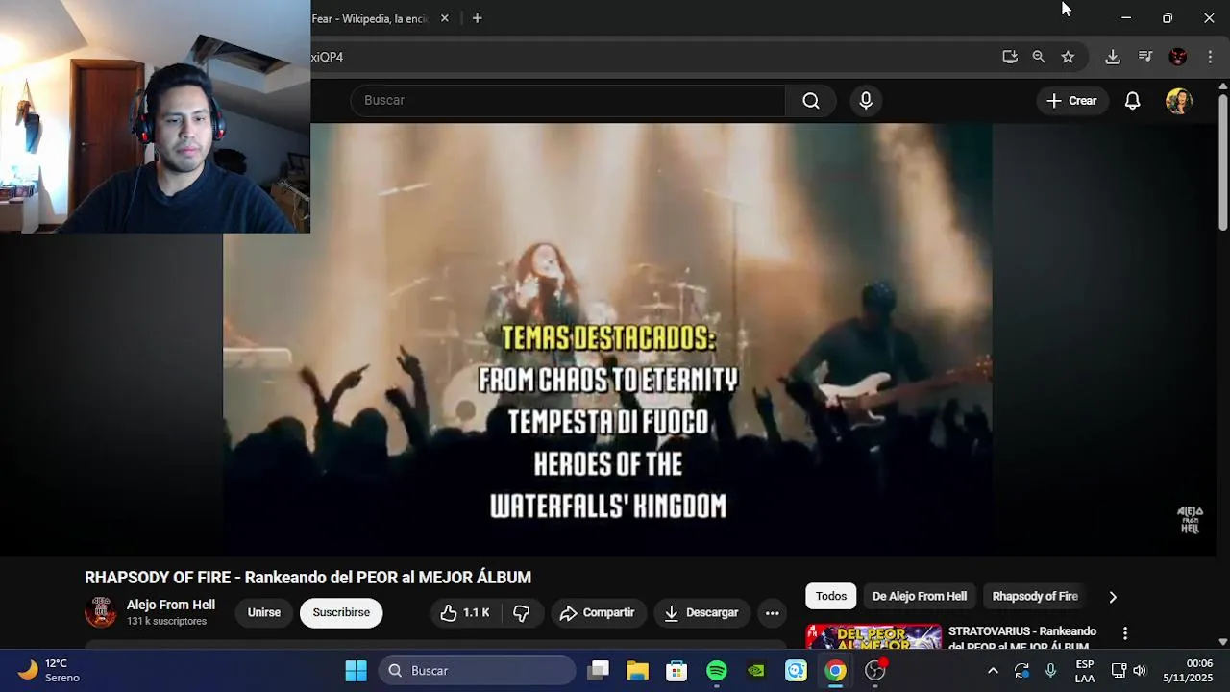Open Microsoft Store from taskbar
Image resolution: width=1230 pixels, height=692 pixels.
pyautogui.click(x=677, y=671)
